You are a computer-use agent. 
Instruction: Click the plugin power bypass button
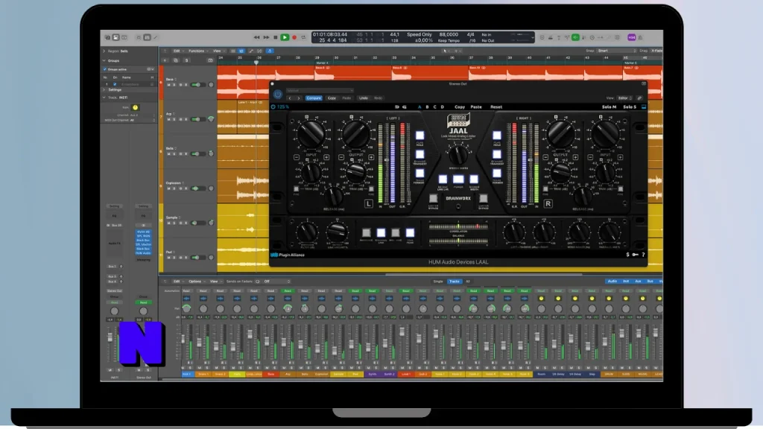coord(277,95)
